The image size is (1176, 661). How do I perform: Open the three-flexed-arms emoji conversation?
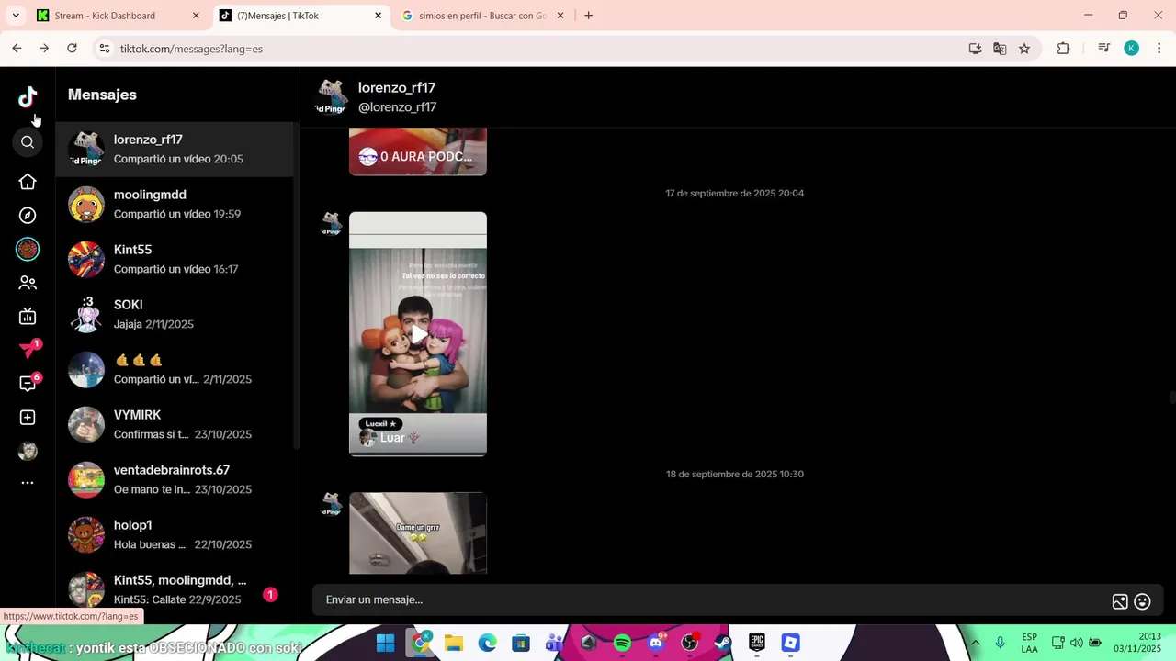click(x=175, y=369)
